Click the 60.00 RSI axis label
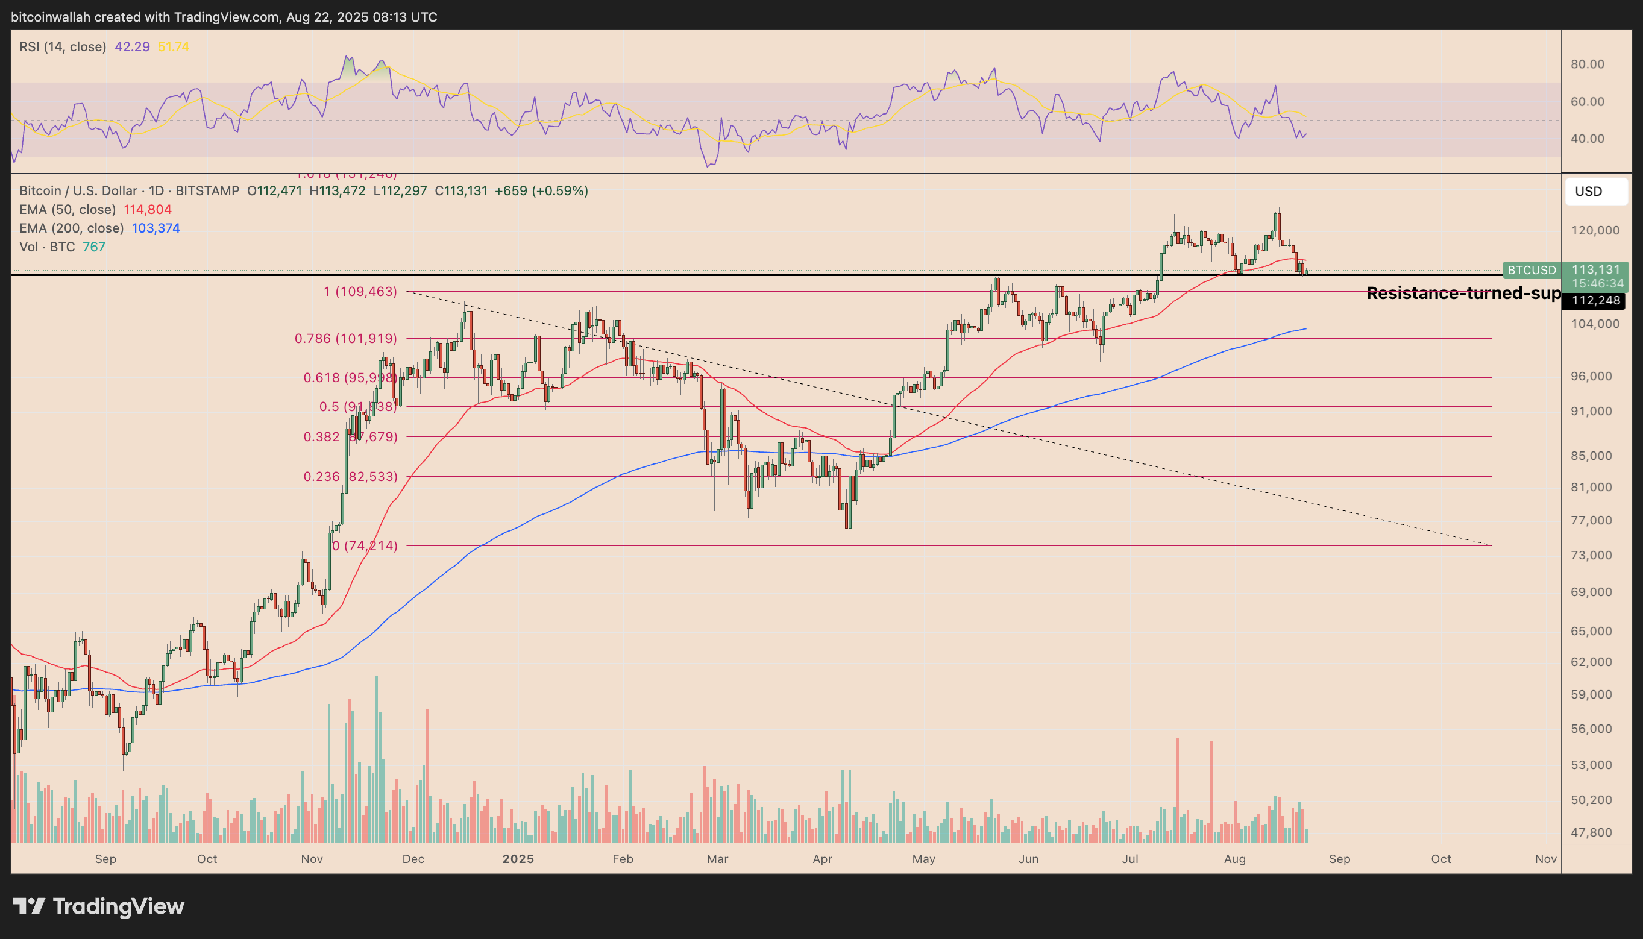The image size is (1643, 939). click(x=1588, y=101)
